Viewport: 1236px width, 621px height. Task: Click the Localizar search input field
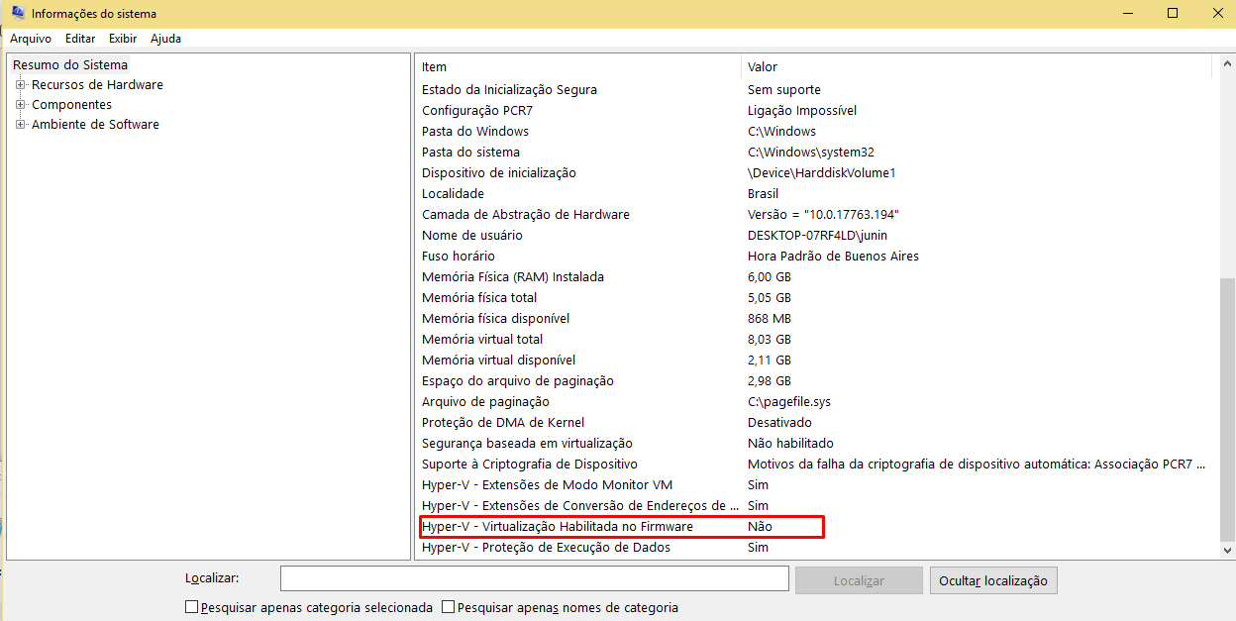[x=535, y=578]
